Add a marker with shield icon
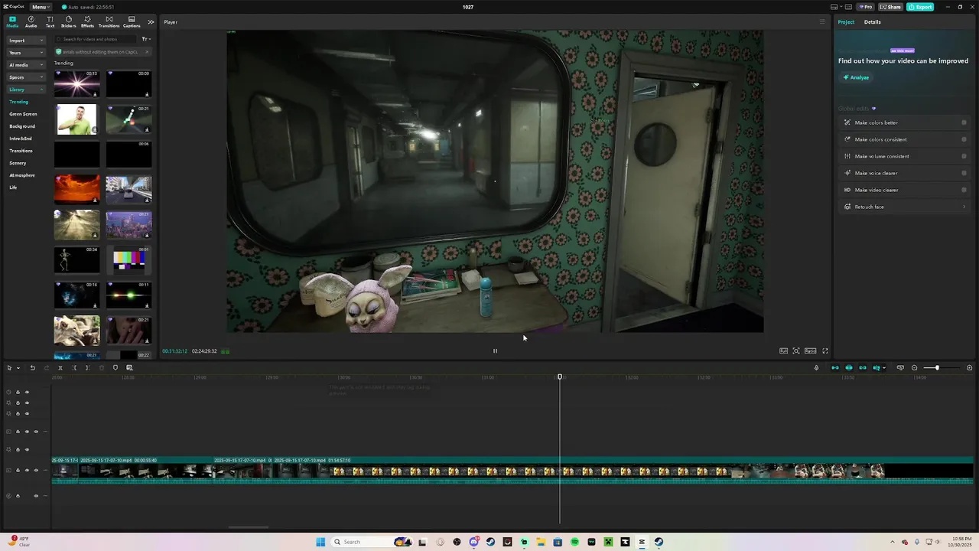The height and width of the screenshot is (551, 979). [x=115, y=368]
